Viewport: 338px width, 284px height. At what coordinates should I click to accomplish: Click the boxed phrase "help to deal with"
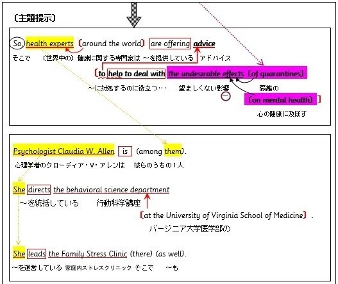pos(137,74)
